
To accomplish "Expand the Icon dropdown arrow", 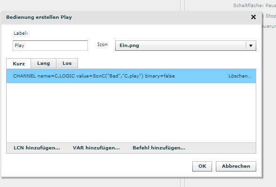I will [251, 46].
